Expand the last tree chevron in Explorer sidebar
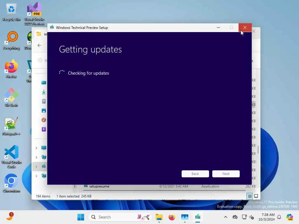The width and height of the screenshot is (299, 224). (36, 176)
